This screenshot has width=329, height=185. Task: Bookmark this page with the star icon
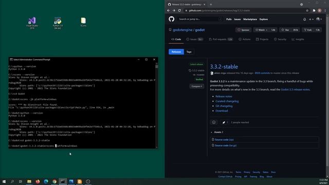coord(307,10)
